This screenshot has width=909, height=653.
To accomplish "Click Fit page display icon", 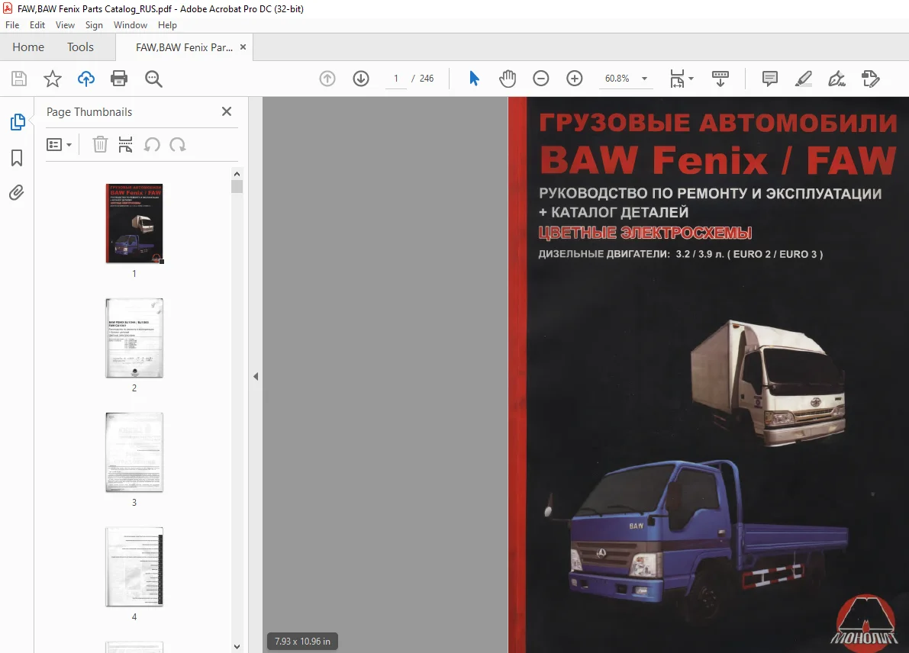I will coord(676,79).
